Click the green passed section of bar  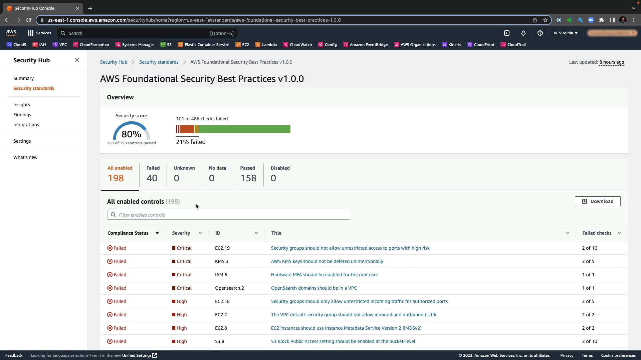pos(244,129)
